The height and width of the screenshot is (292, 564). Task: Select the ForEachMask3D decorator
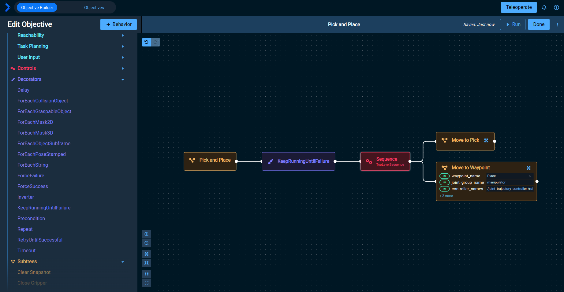[x=35, y=133]
